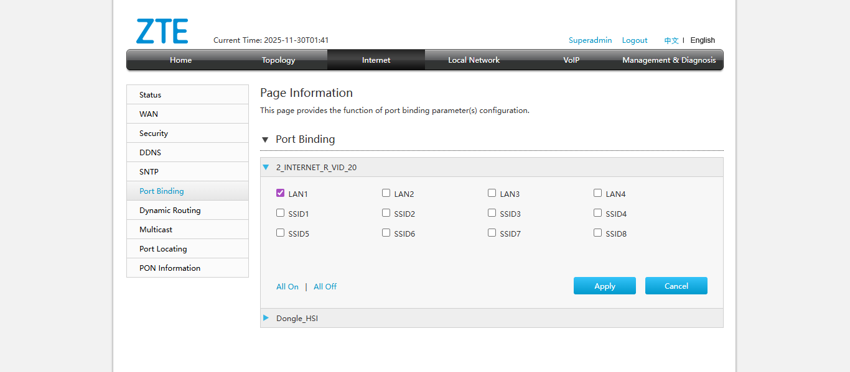Tick the SSID1 checkbox

point(280,213)
